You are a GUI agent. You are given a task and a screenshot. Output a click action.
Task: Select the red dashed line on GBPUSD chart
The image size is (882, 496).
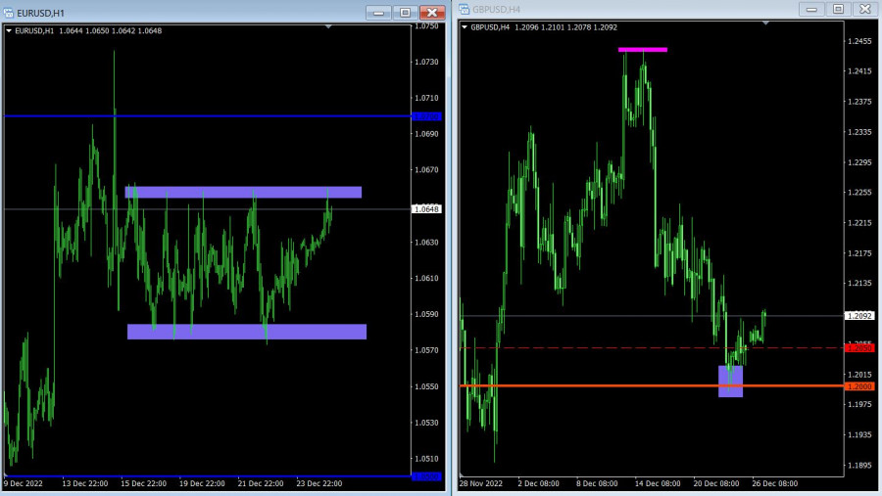588,347
